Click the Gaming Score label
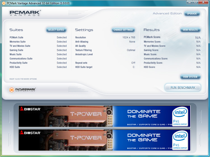210x157 pixels. click(151, 50)
